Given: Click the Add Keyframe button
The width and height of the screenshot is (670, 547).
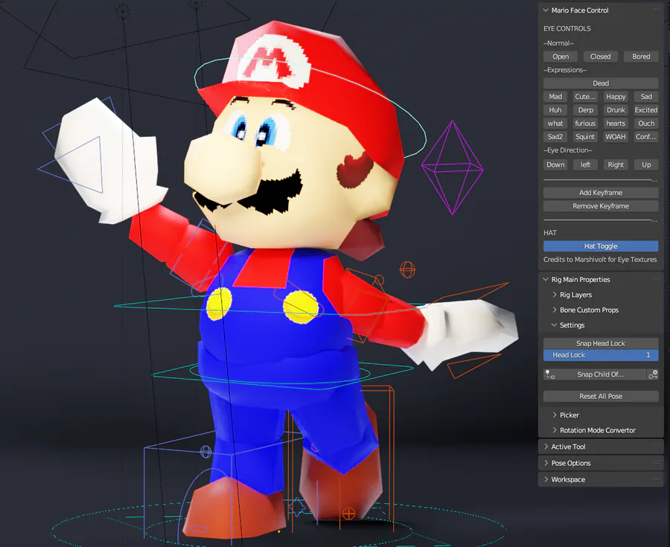Looking at the screenshot, I should 600,193.
